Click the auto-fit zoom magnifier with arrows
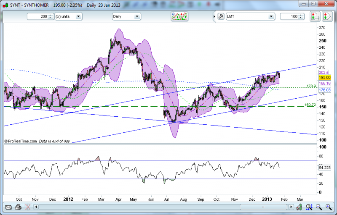 coord(309,207)
